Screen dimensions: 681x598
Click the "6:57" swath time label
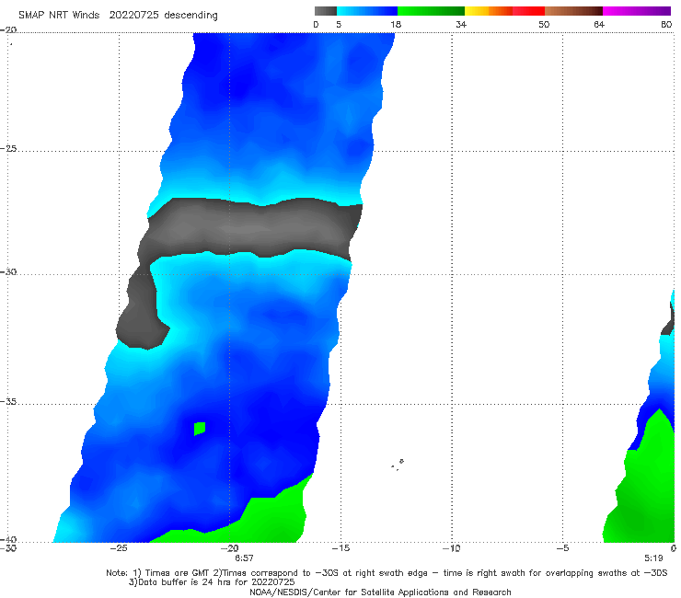coord(244,558)
